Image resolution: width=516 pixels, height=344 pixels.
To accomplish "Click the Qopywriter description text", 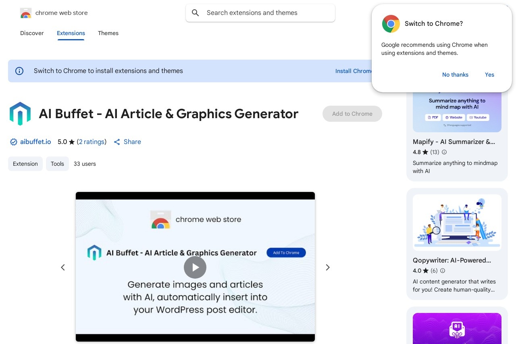I will click(454, 286).
